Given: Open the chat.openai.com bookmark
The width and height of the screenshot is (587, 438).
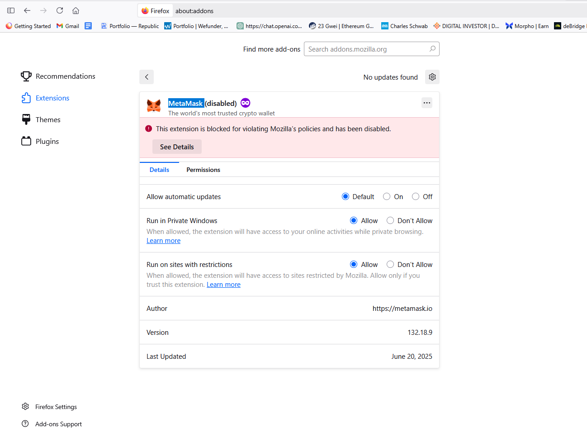Looking at the screenshot, I should pyautogui.click(x=270, y=26).
